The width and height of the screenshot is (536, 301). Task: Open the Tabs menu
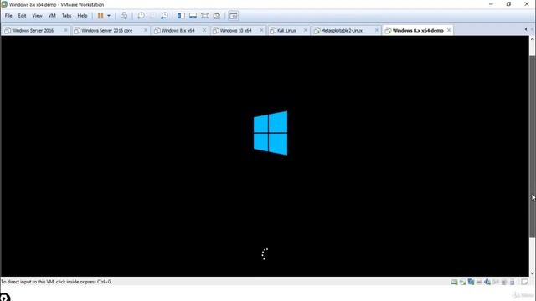(67, 16)
